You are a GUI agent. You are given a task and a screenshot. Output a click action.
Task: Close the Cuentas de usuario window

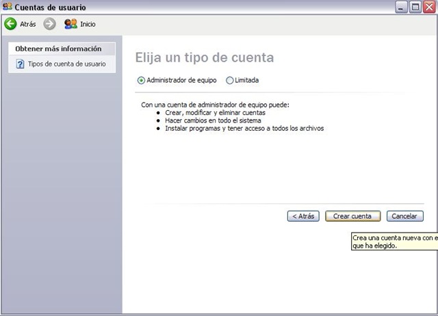[x=428, y=8]
